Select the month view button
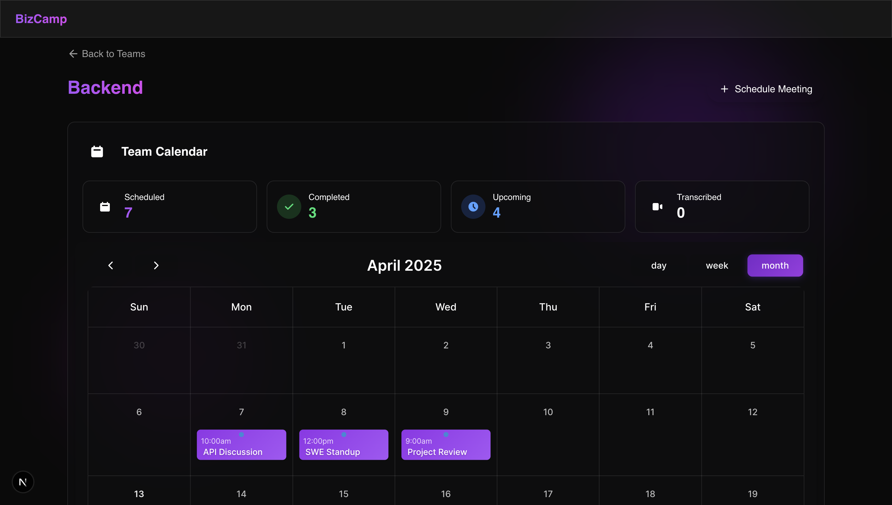 (x=775, y=265)
